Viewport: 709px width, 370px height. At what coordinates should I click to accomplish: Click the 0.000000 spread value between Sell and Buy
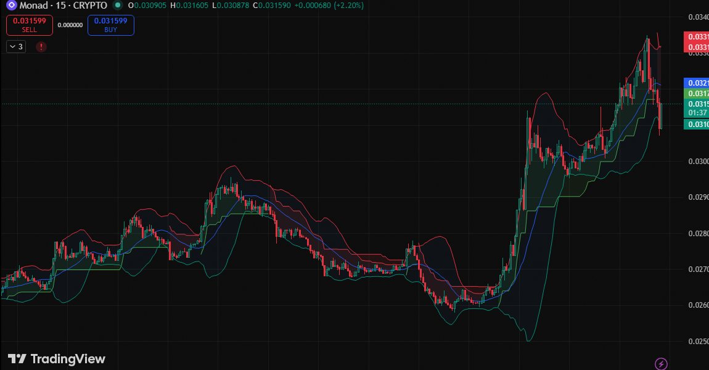pos(70,25)
